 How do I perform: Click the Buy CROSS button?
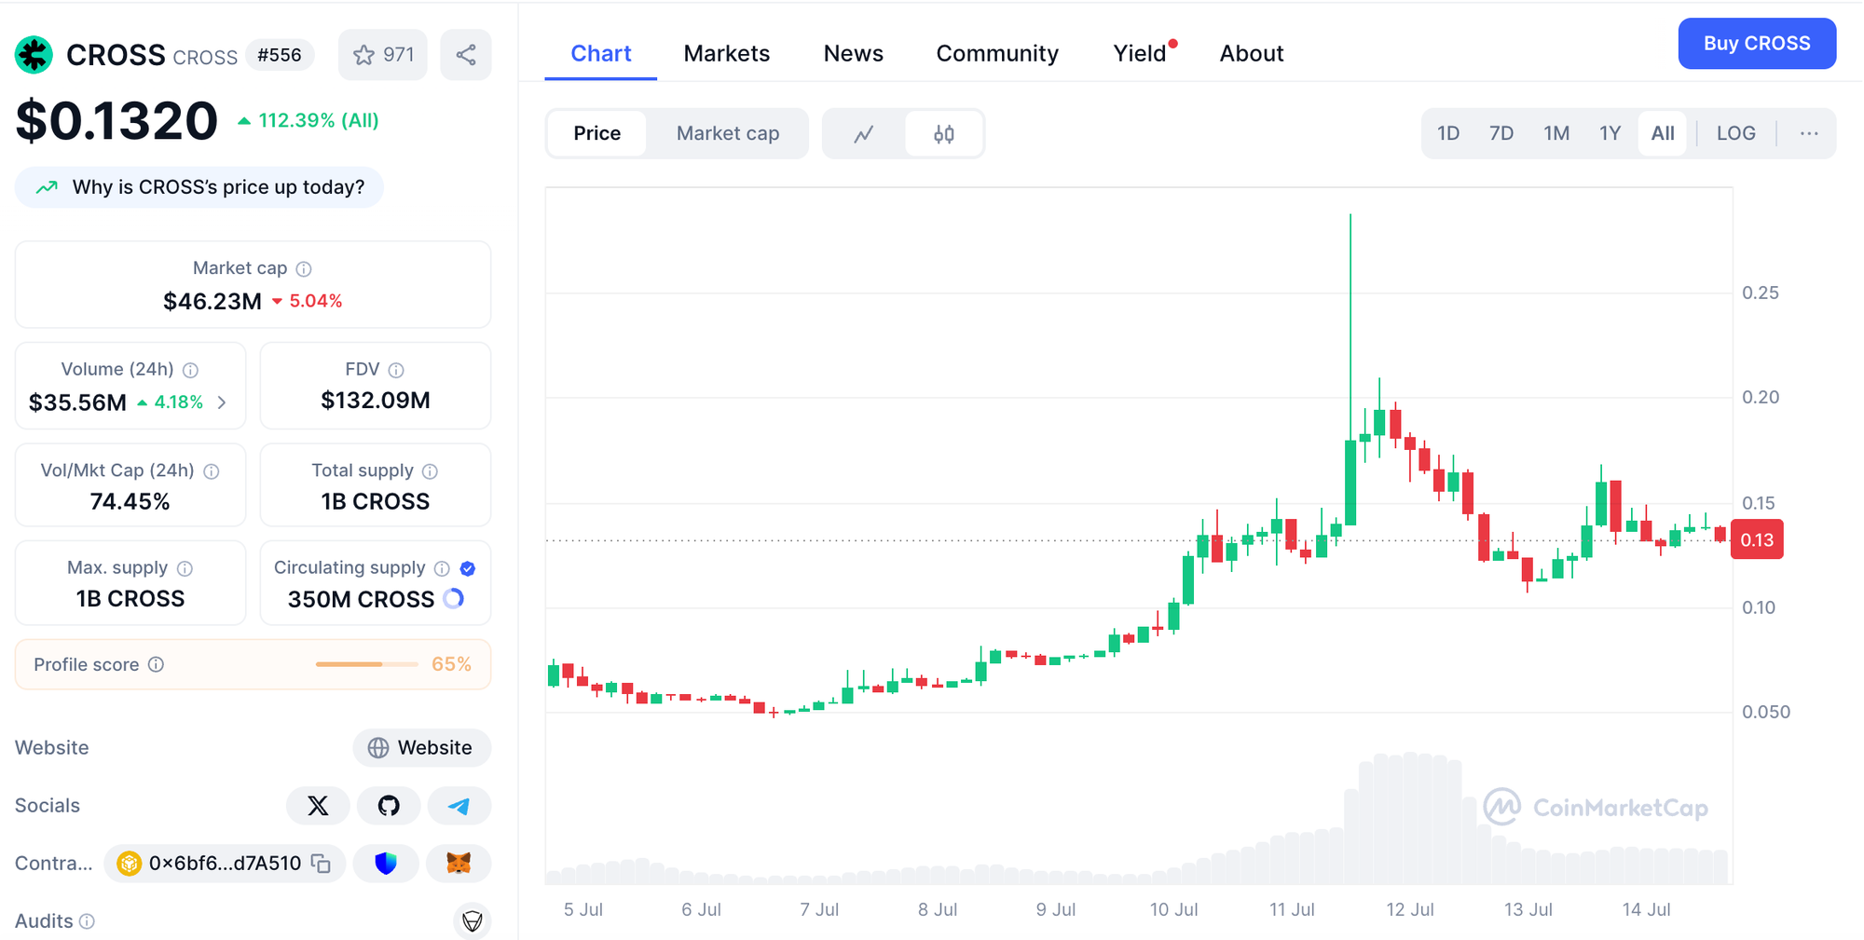1757,44
